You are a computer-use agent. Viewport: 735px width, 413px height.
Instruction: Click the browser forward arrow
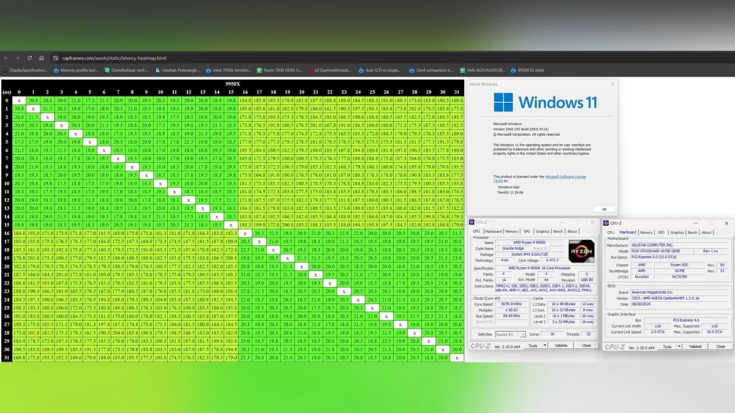click(x=17, y=58)
